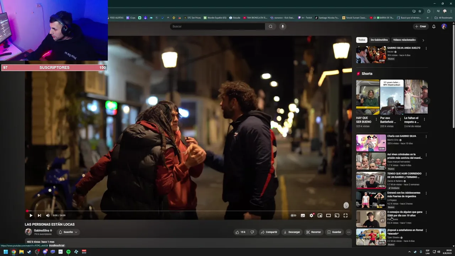Enable miniplayer mode
The image size is (455, 256).
point(320,215)
